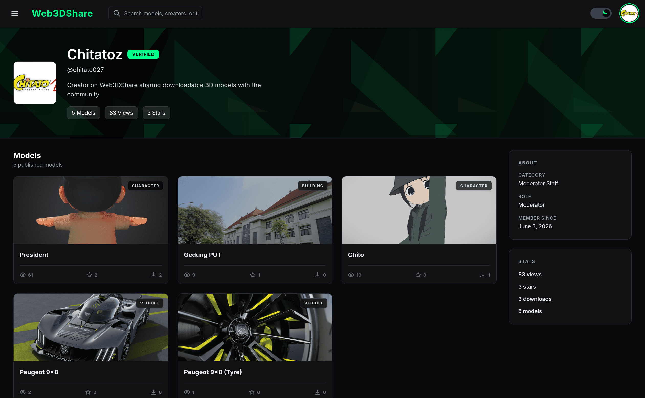This screenshot has width=645, height=398.
Task: Click 'Moderator Staff' category value
Action: 538,184
